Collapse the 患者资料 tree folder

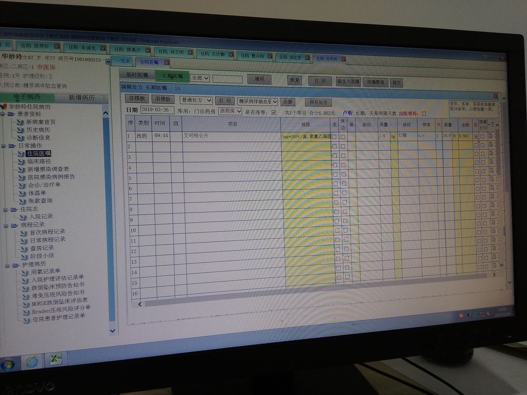(x=2, y=114)
